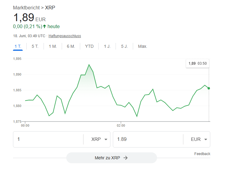Click the green up-arrow next to heute
The image size is (226, 172).
pyautogui.click(x=44, y=26)
